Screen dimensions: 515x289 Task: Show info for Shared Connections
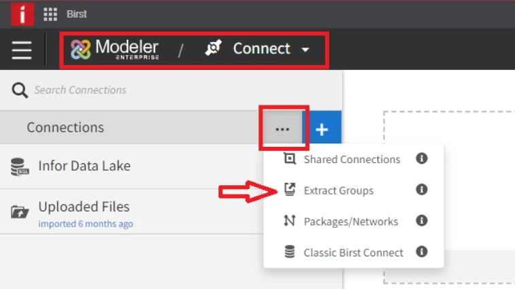tap(422, 158)
